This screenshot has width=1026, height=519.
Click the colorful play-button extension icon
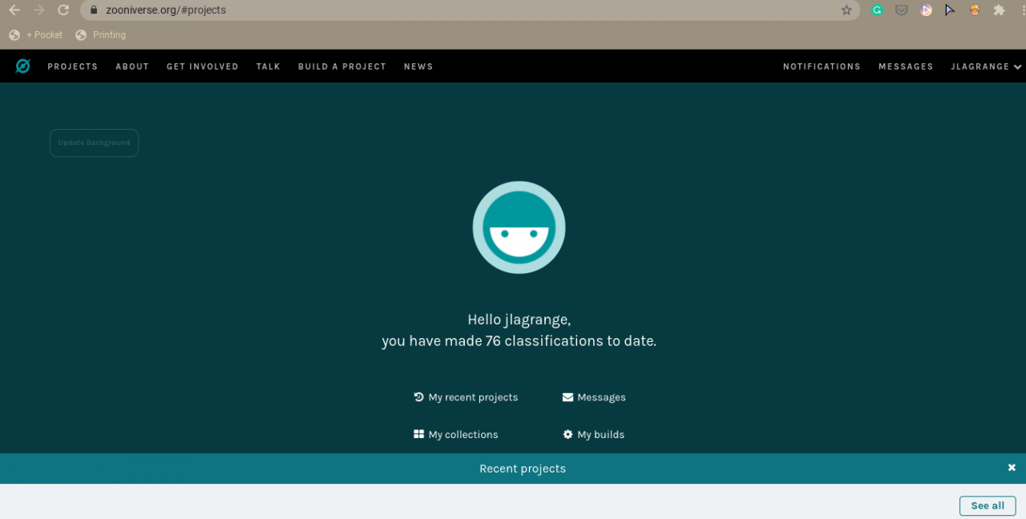(926, 10)
